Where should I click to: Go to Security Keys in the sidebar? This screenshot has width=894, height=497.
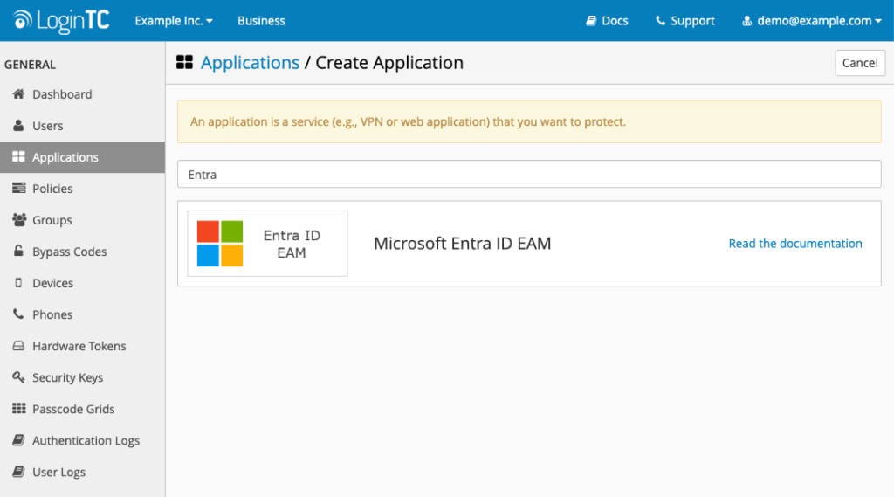(83, 377)
